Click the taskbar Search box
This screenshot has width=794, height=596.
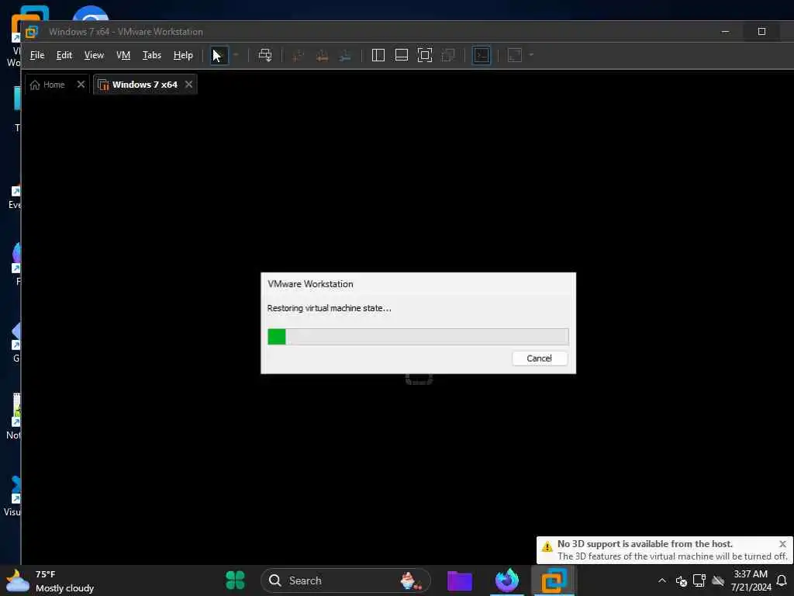coord(346,580)
